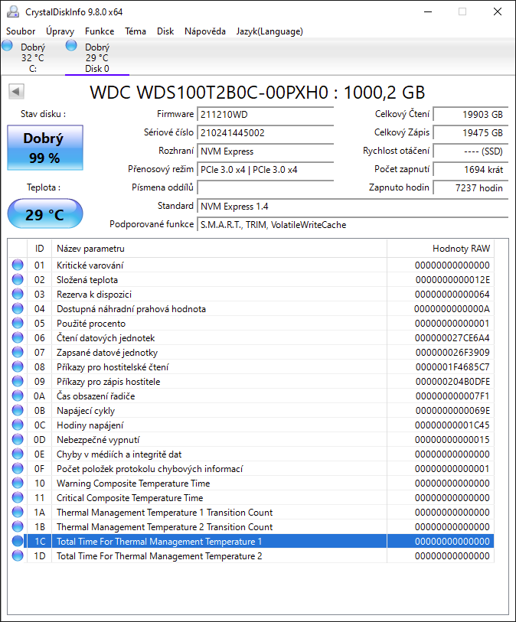The image size is (516, 622).
Task: Click the CrystalDiskInfo app icon in title bar
Action: [13, 12]
